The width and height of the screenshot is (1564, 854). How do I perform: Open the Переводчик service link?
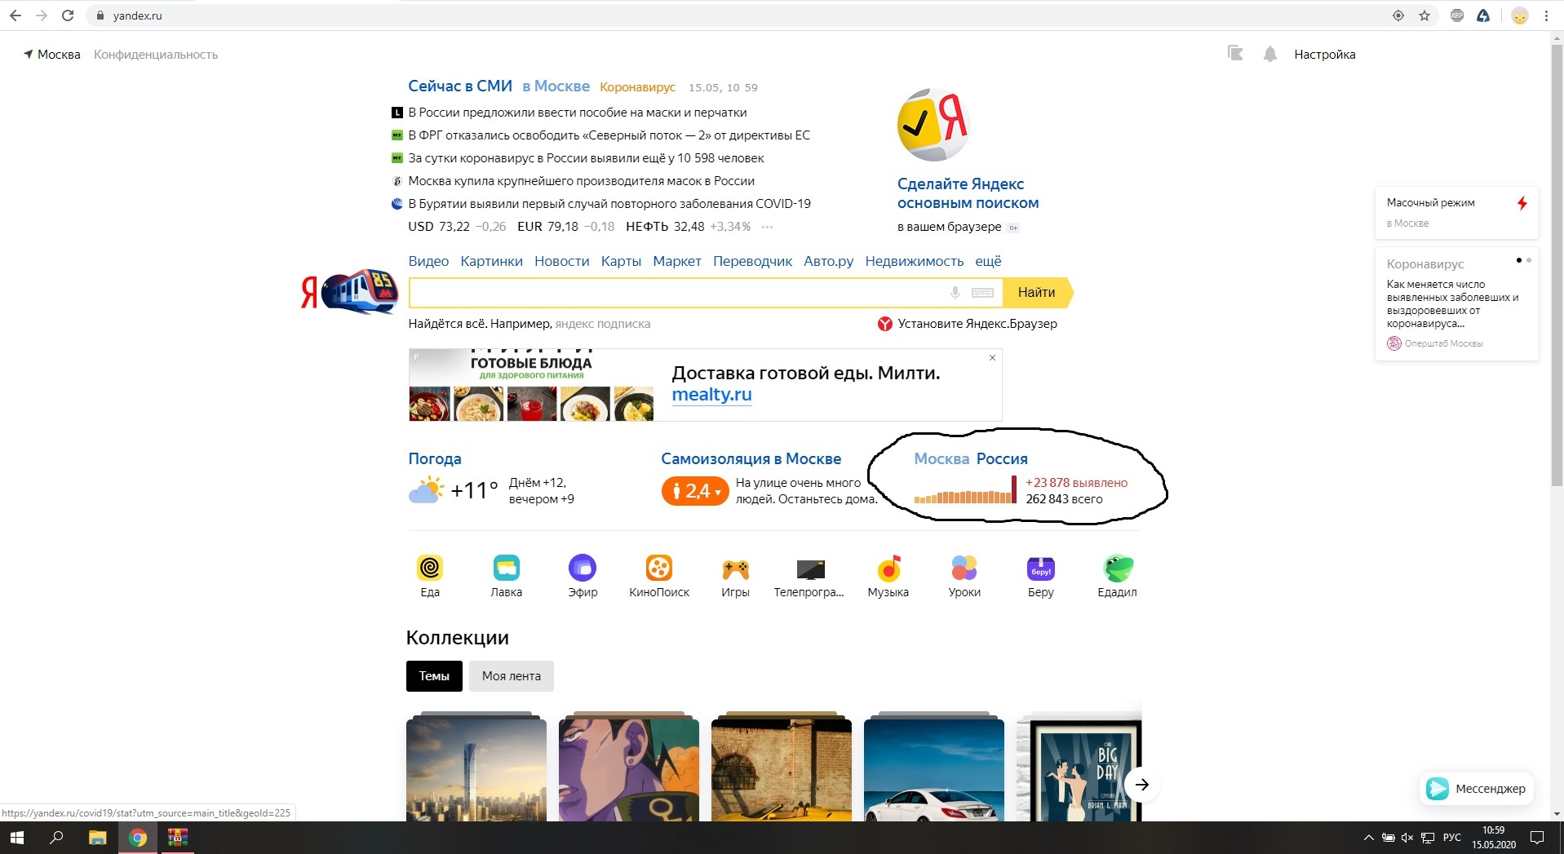752,261
